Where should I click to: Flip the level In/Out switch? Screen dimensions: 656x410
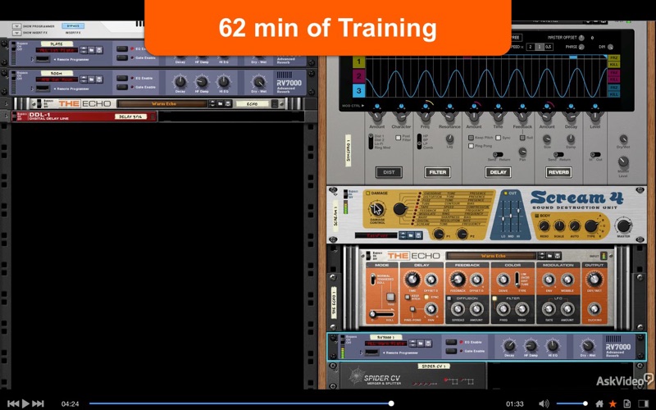coord(595,154)
